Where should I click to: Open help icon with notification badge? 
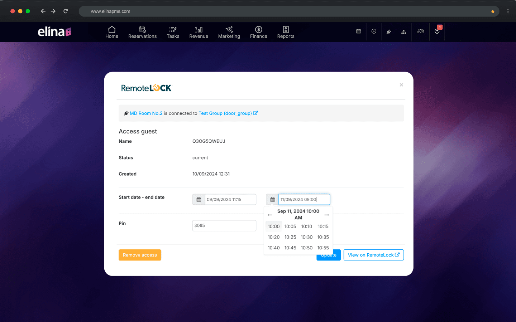(437, 31)
